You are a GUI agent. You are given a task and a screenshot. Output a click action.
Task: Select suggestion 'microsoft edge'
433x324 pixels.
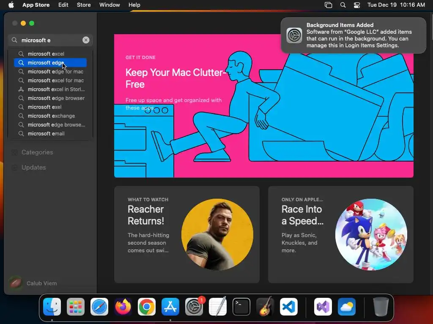pos(50,63)
